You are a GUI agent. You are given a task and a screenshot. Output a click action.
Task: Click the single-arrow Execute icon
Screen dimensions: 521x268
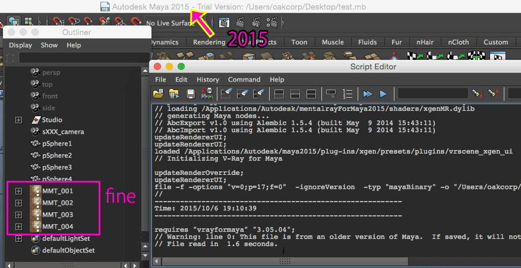[383, 94]
